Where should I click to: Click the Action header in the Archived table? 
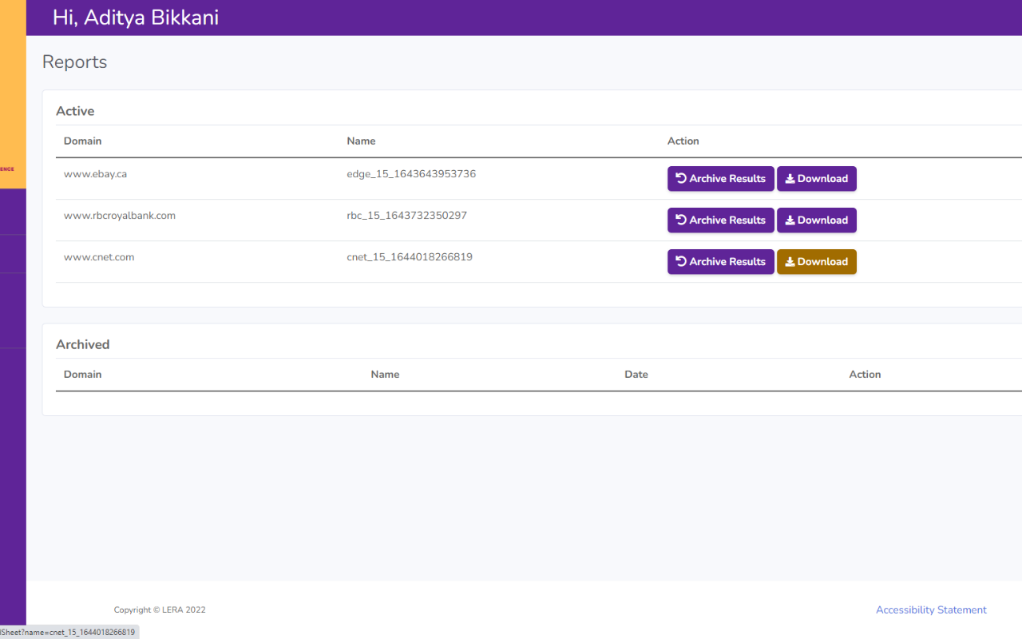(x=865, y=375)
